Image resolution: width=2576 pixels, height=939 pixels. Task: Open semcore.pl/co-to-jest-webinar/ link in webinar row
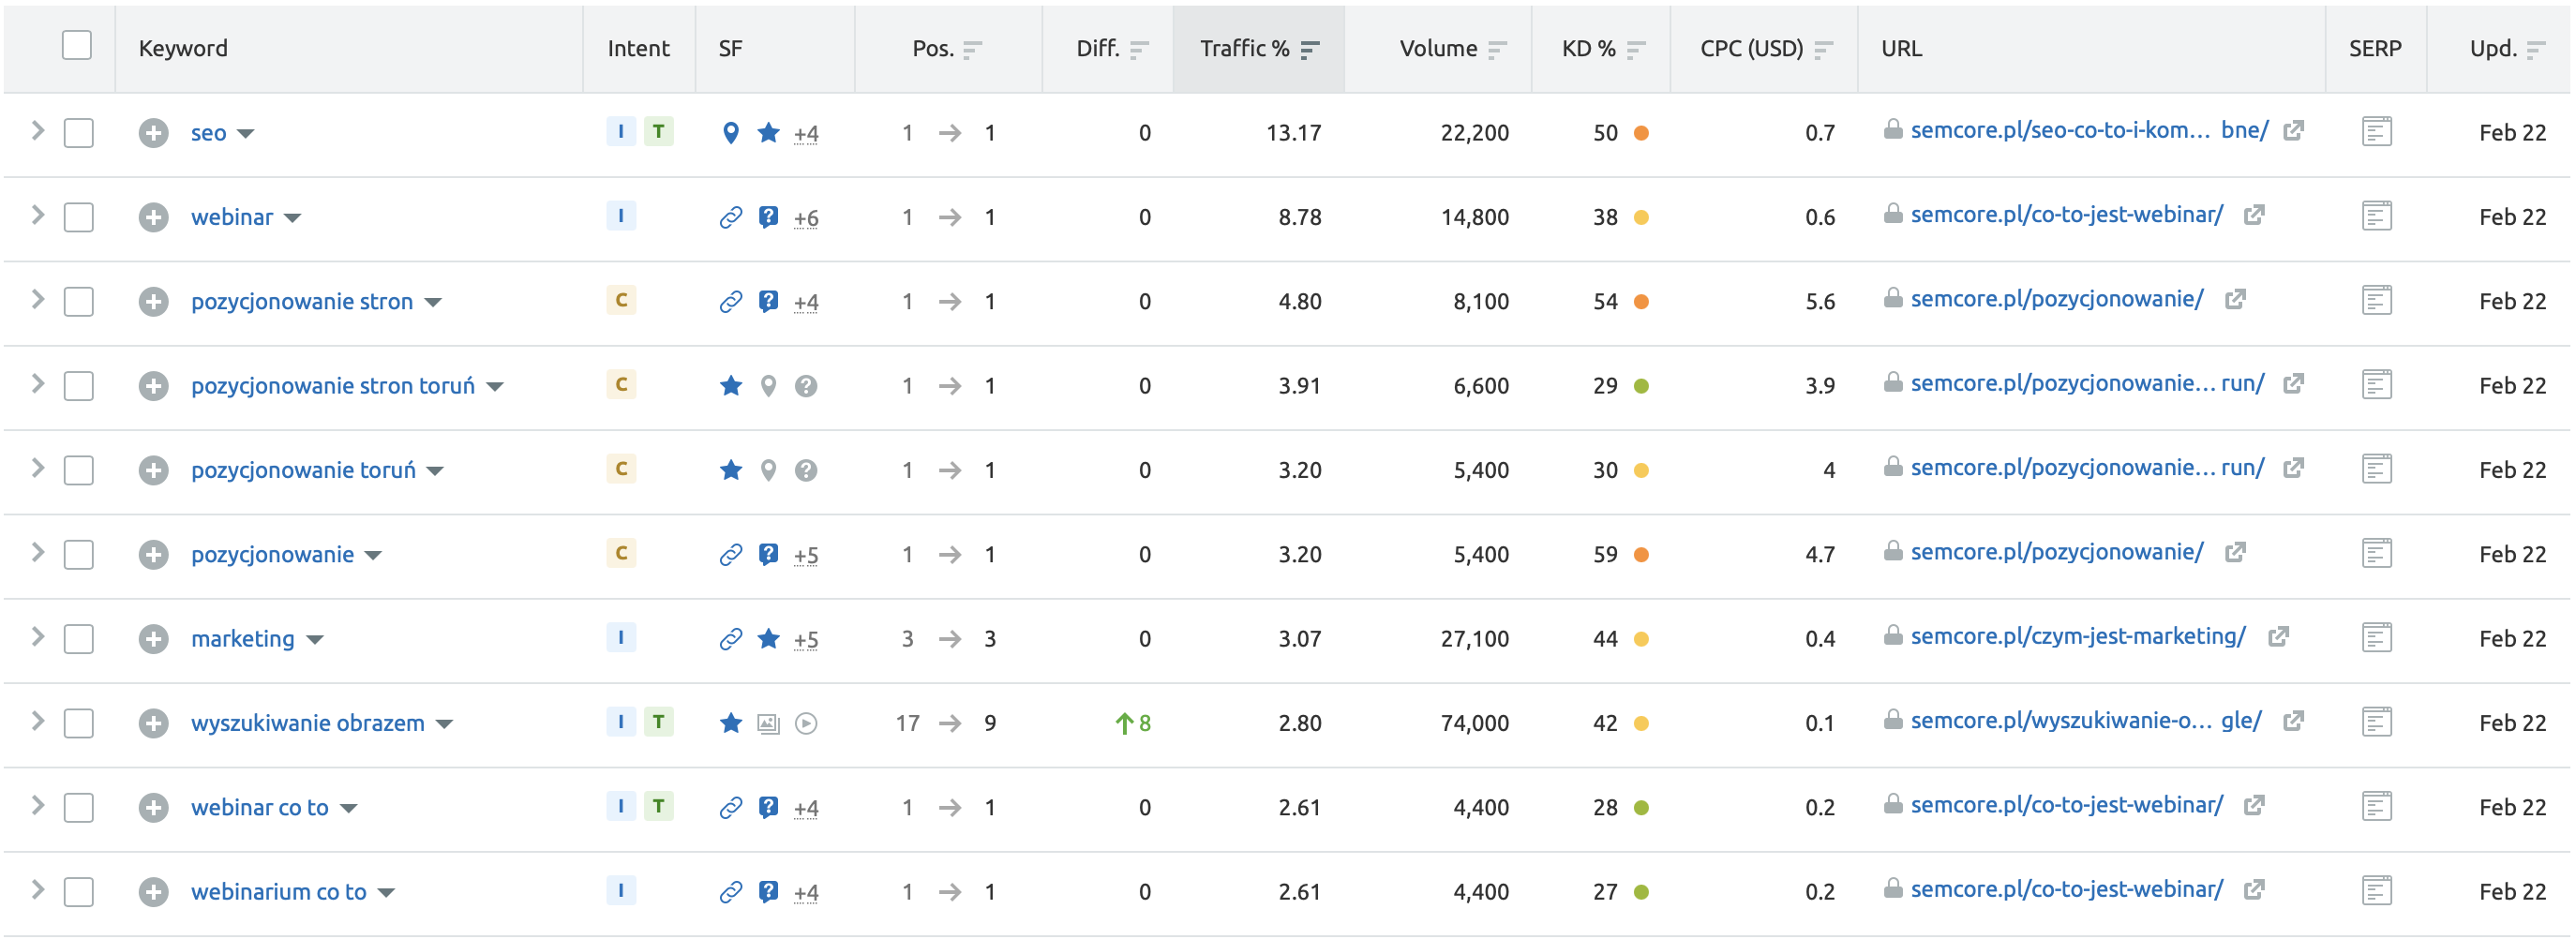click(2066, 215)
